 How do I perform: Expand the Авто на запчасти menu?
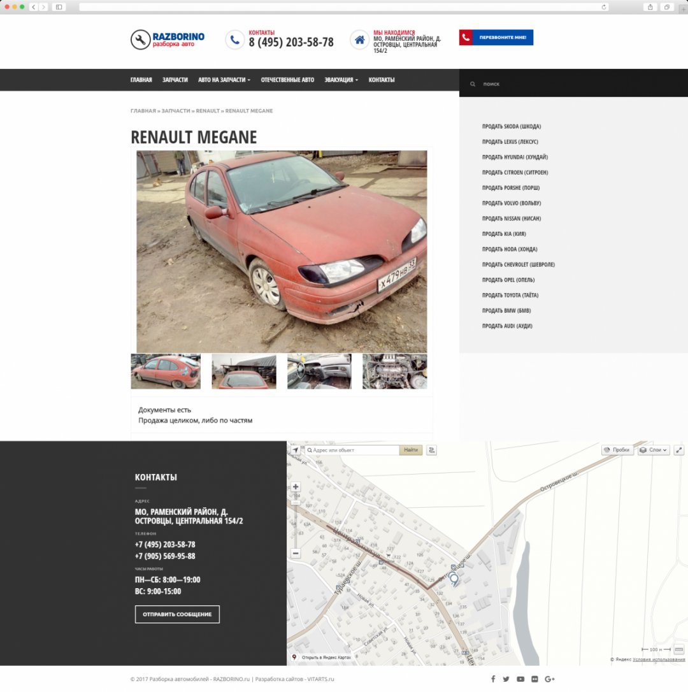click(224, 80)
